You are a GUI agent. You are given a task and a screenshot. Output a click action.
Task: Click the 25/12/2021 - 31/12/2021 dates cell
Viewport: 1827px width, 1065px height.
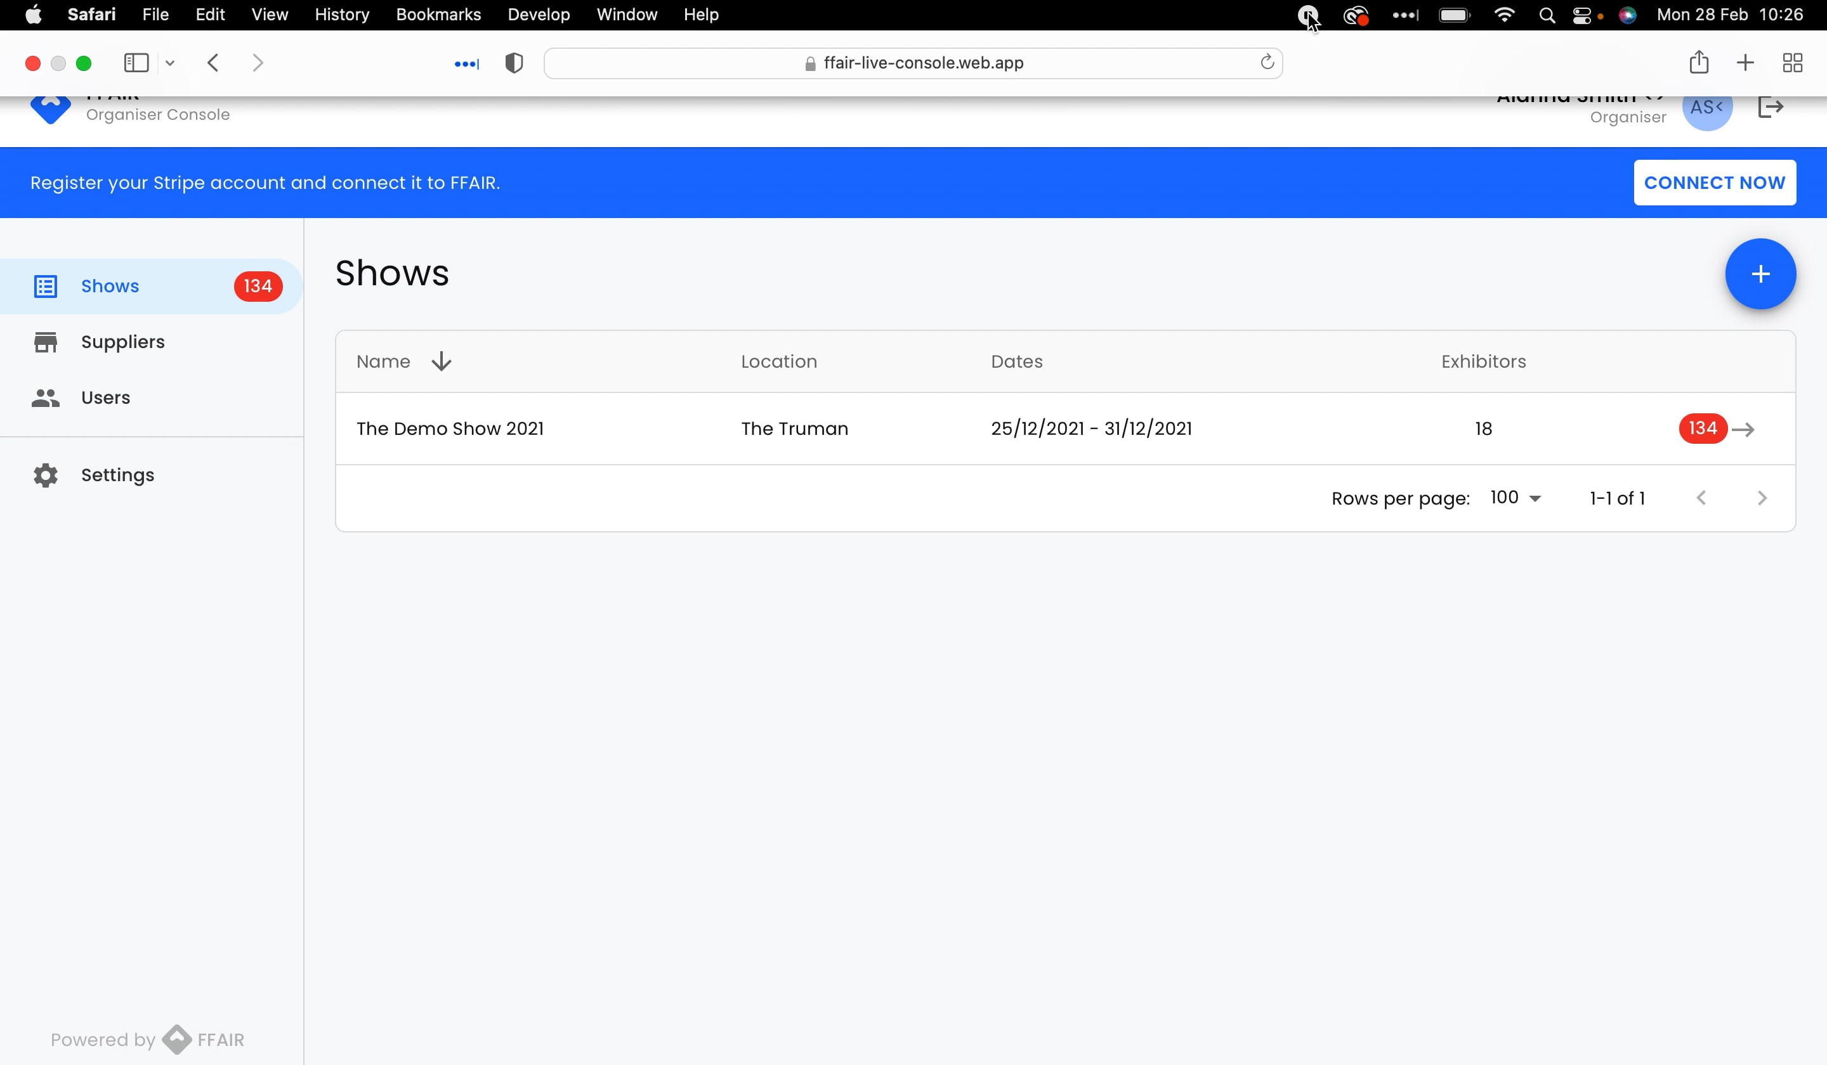pyautogui.click(x=1091, y=429)
